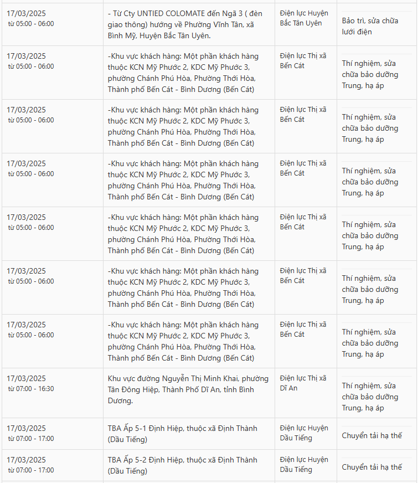This screenshot has width=418, height=483.
Task: Click the TBA Ấp 5-2 Định Hiệp entry
Action: coord(183,465)
